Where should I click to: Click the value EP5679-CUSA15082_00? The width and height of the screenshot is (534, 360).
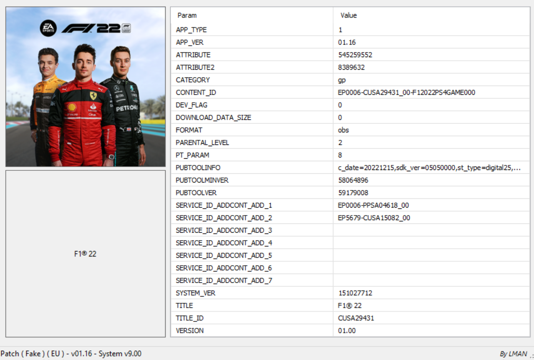coord(374,218)
